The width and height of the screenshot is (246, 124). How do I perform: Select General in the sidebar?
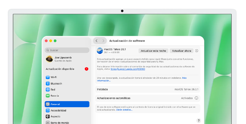point(67,104)
